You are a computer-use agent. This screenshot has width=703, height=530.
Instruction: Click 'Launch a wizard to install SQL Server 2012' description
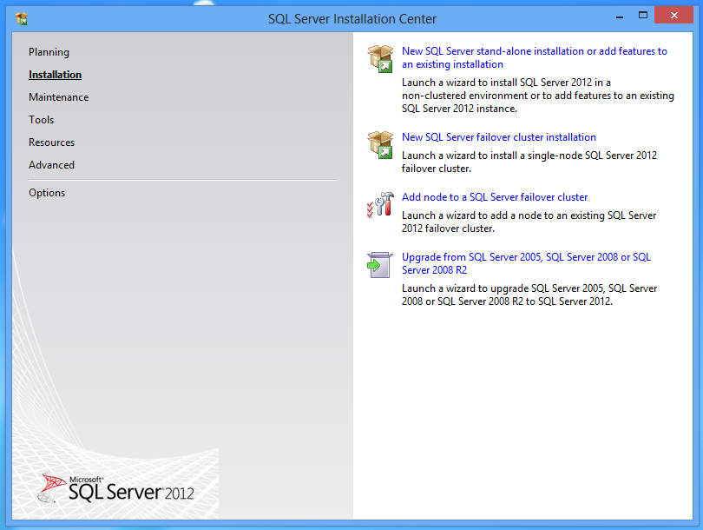tap(538, 96)
